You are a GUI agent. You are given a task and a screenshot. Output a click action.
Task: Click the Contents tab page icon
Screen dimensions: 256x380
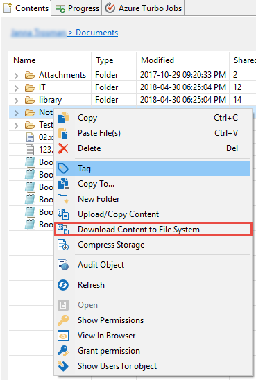tap(8, 8)
